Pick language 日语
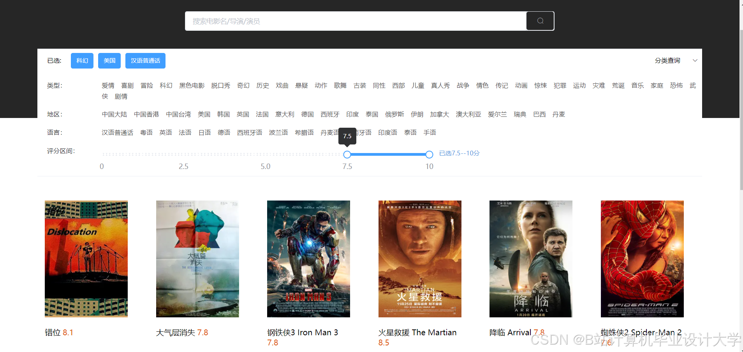The width and height of the screenshot is (743, 352). [x=204, y=133]
